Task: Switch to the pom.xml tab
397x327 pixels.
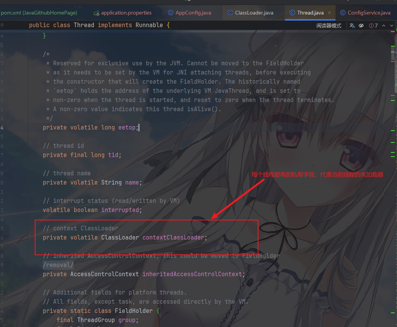Action: (x=39, y=13)
